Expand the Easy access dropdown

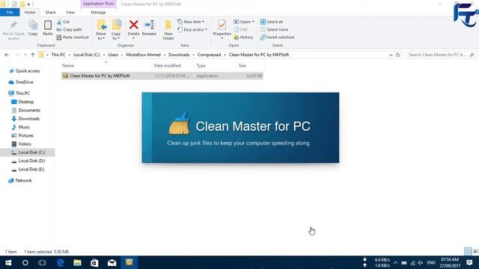[x=192, y=30]
